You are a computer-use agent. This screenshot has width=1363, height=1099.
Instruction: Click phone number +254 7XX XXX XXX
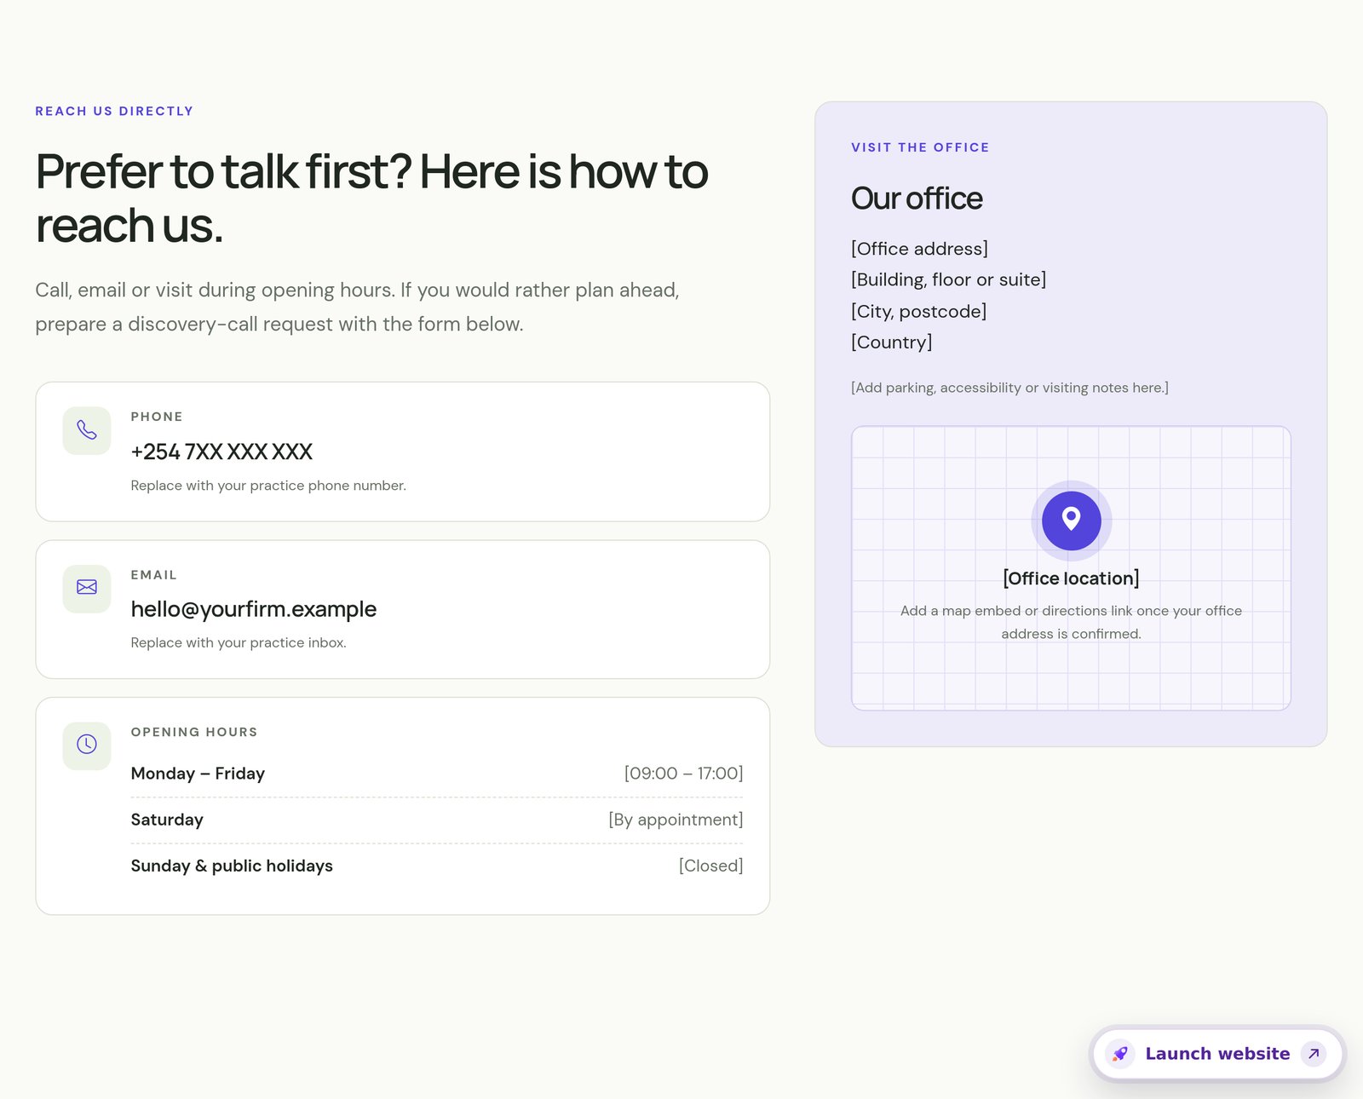coord(221,452)
